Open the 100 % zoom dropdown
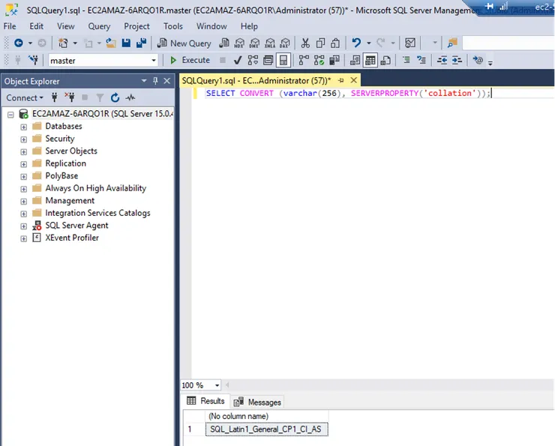 point(217,385)
